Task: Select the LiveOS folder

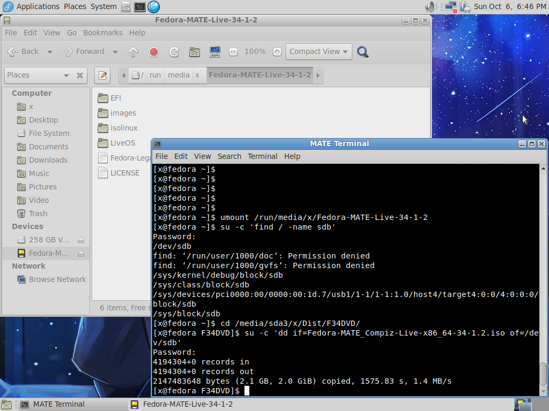Action: (x=122, y=143)
